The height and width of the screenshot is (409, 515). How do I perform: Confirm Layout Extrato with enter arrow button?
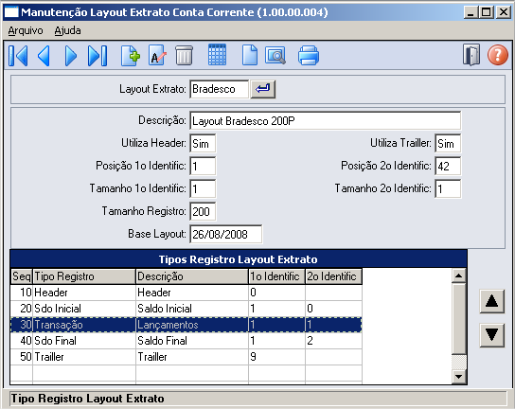(263, 89)
